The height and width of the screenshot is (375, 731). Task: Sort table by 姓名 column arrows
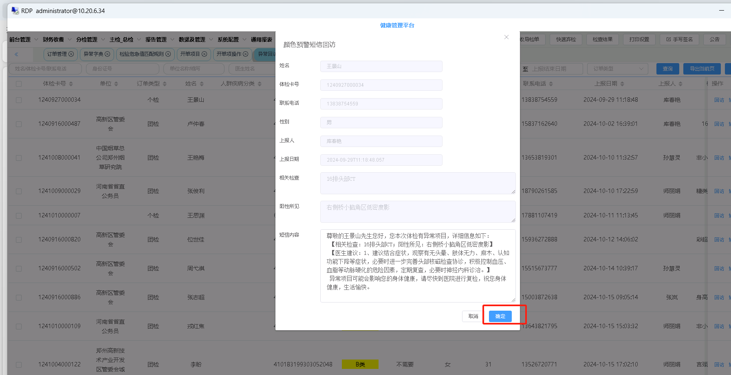tap(202, 84)
